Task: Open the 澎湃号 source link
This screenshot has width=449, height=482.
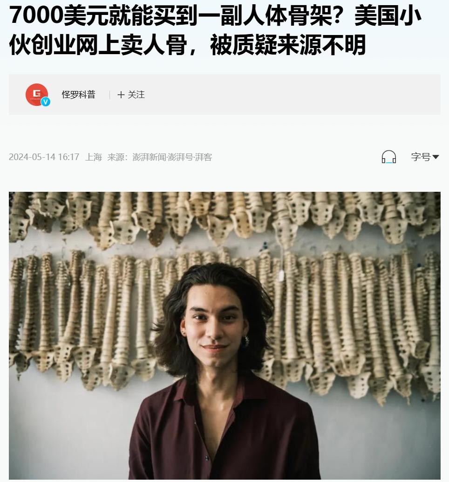Action: [180, 157]
